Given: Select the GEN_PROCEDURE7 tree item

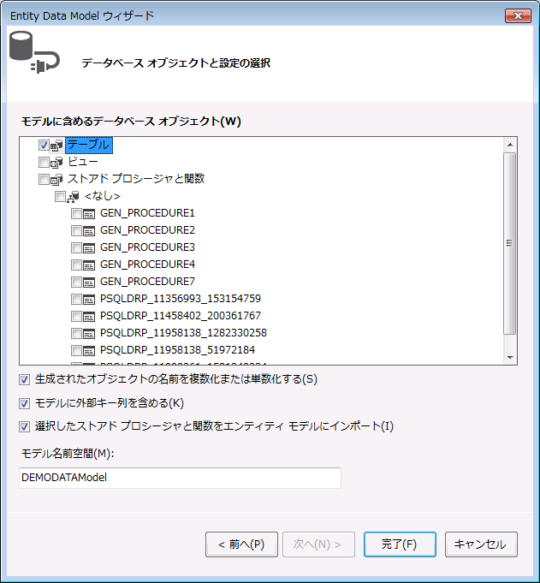Looking at the screenshot, I should [x=147, y=282].
